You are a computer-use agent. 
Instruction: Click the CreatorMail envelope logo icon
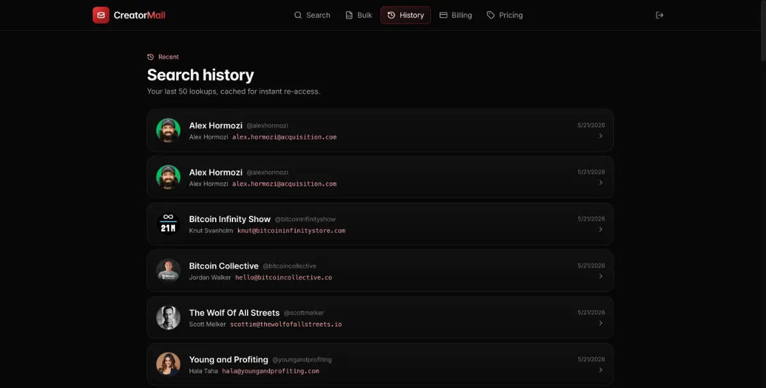pos(101,15)
